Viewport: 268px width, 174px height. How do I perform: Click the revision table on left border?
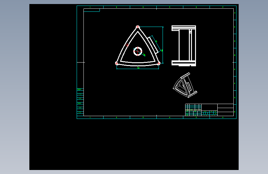click(x=80, y=102)
